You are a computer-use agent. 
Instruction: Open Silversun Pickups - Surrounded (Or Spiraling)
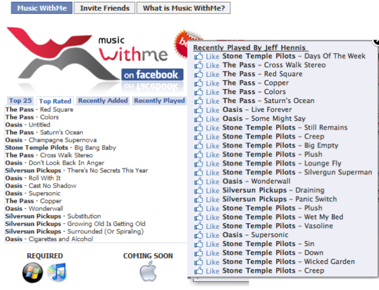pyautogui.click(x=74, y=231)
